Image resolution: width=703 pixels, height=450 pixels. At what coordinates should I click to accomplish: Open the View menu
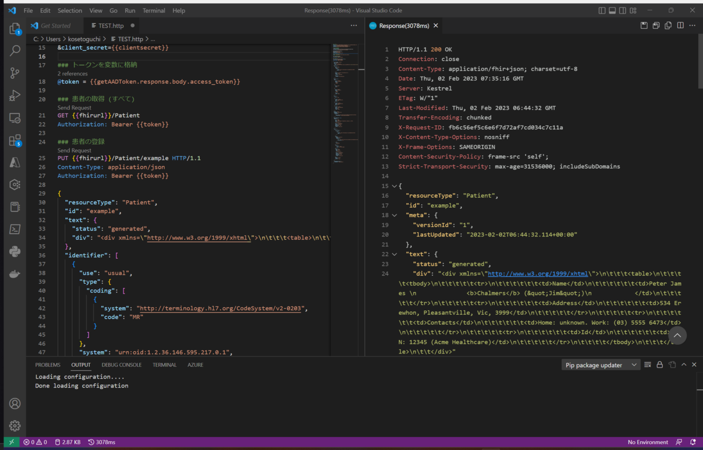click(x=95, y=11)
